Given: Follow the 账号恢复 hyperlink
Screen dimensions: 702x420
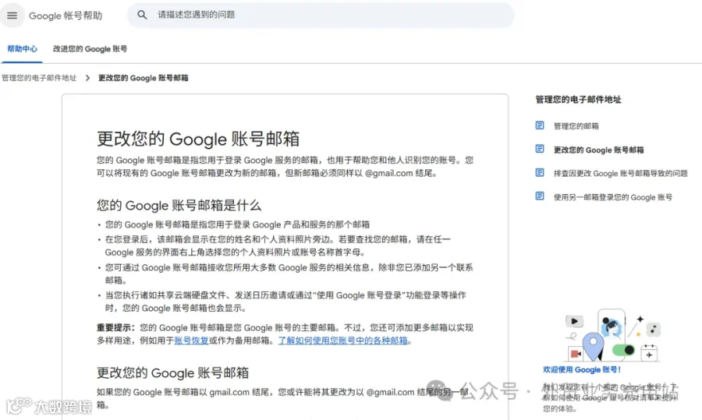Looking at the screenshot, I should point(191,341).
